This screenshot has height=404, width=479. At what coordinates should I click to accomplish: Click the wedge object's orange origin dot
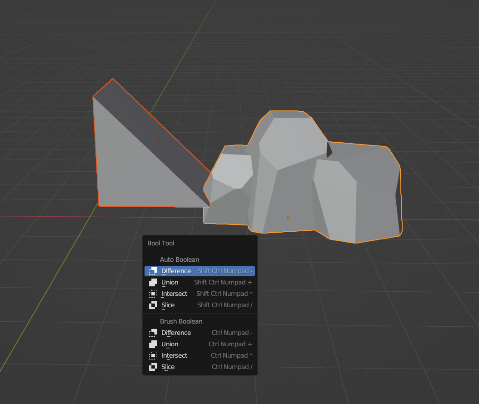point(159,140)
